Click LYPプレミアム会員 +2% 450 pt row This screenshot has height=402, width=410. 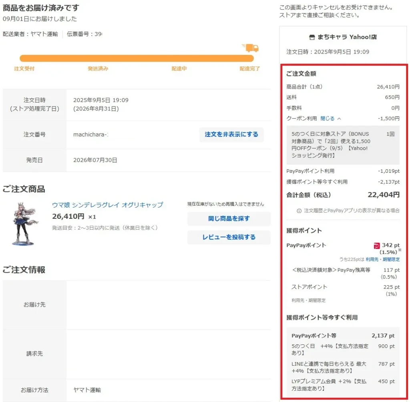tap(343, 385)
